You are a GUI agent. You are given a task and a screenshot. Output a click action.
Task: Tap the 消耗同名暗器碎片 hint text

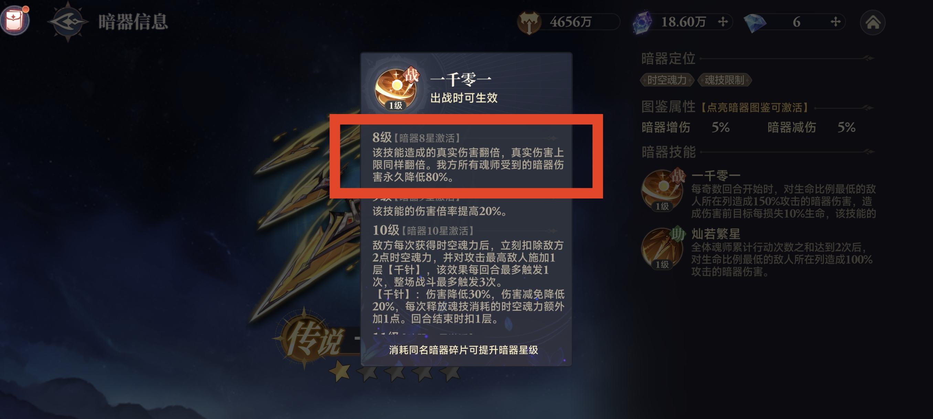[464, 350]
